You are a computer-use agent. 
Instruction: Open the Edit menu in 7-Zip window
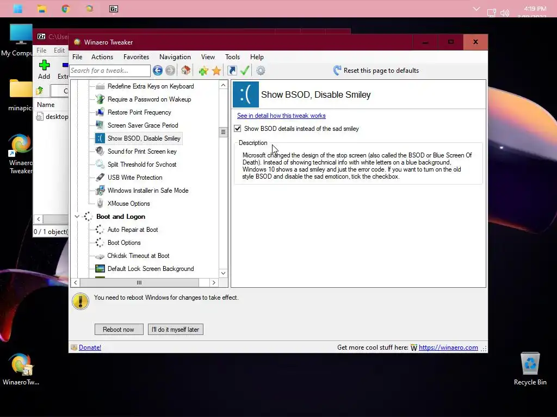click(x=59, y=50)
